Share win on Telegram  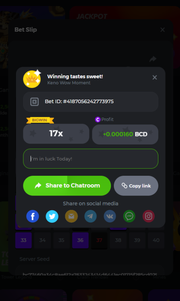[x=91, y=216]
